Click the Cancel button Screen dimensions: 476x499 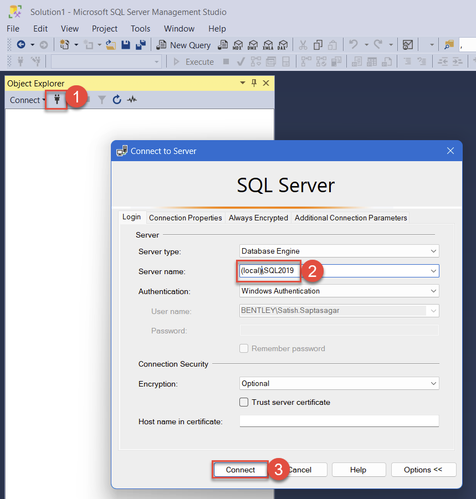coord(300,470)
